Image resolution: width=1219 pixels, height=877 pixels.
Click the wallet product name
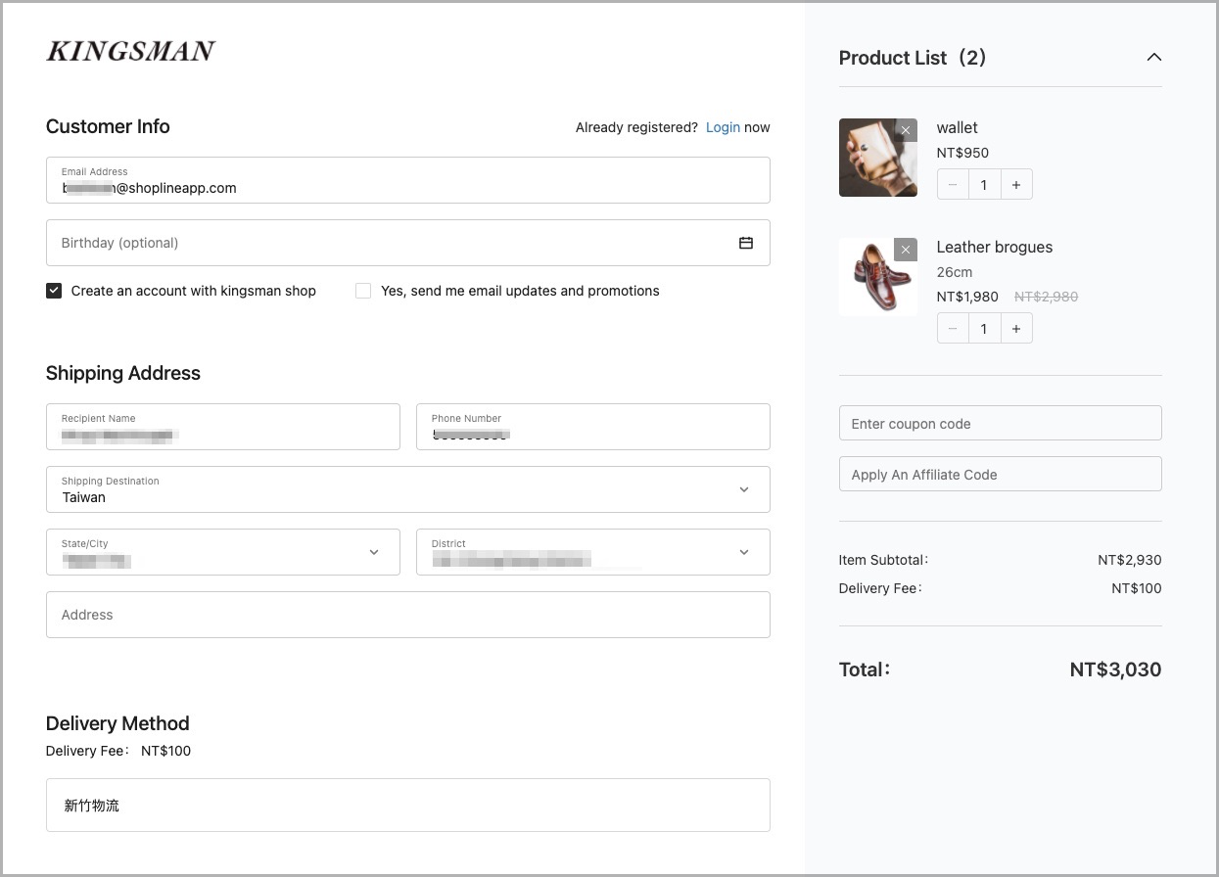[x=957, y=127]
